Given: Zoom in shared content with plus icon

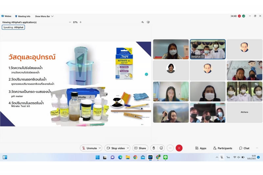Looking at the screenshot, I should (81, 22).
